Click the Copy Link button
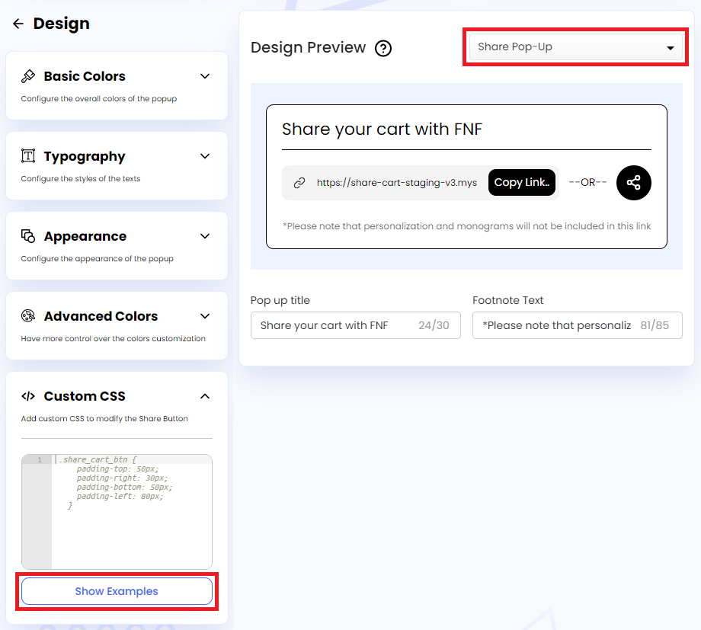The width and height of the screenshot is (701, 630). (x=522, y=182)
